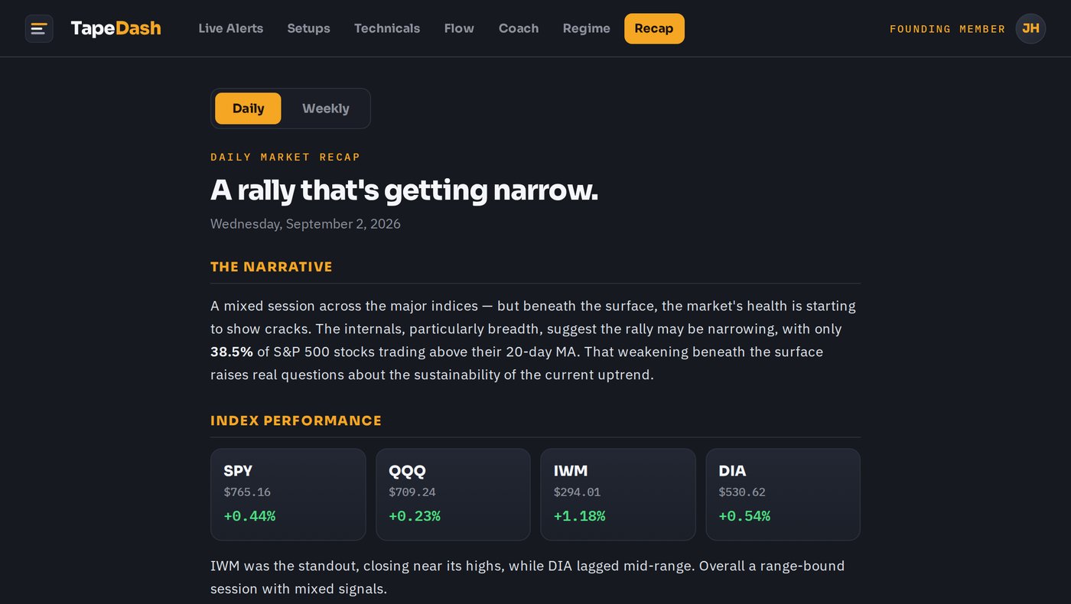The image size is (1071, 604).
Task: Click The Narrative section heading
Action: pyautogui.click(x=272, y=267)
